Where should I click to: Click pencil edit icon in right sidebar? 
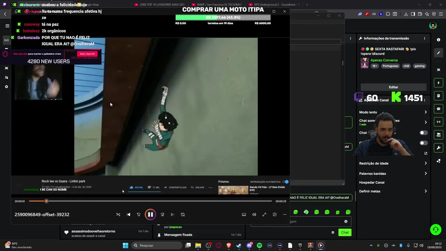point(438,53)
